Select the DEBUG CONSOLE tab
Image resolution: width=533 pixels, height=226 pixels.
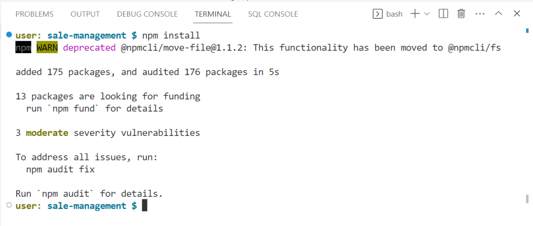[147, 14]
